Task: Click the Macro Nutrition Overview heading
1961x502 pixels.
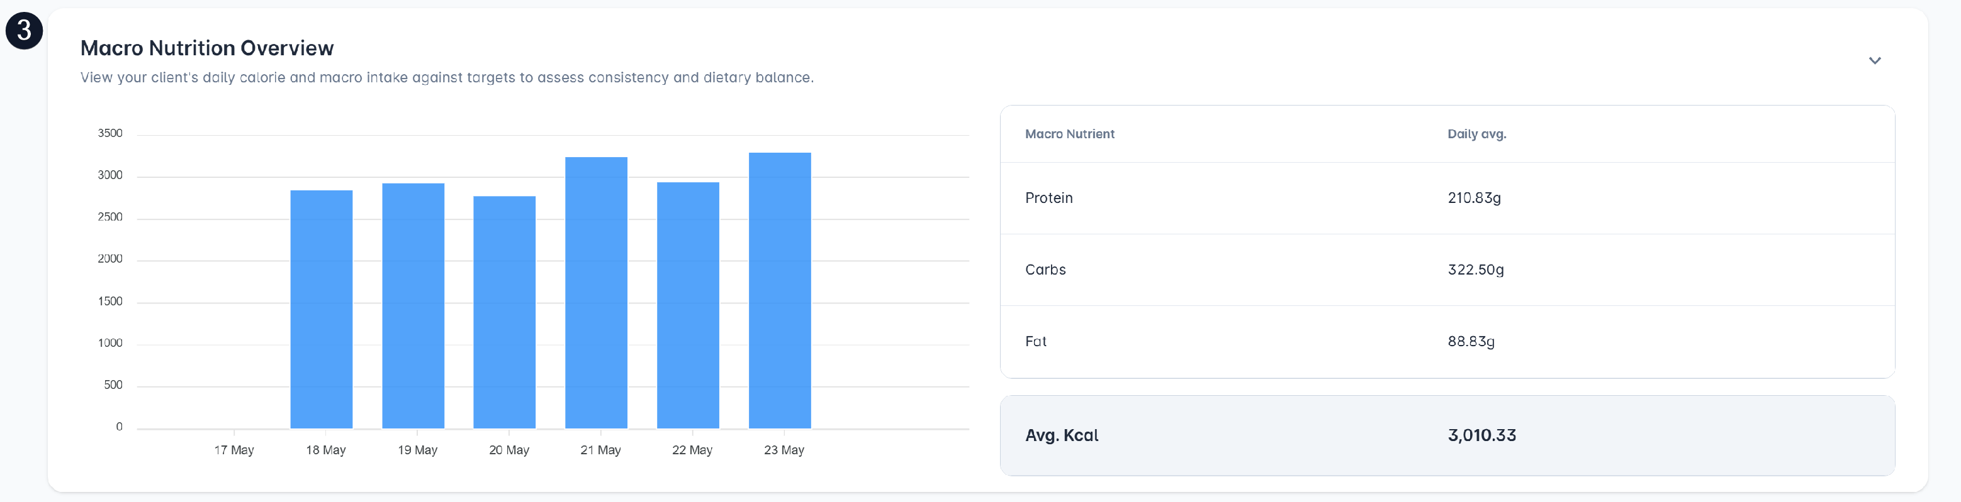Action: (207, 48)
